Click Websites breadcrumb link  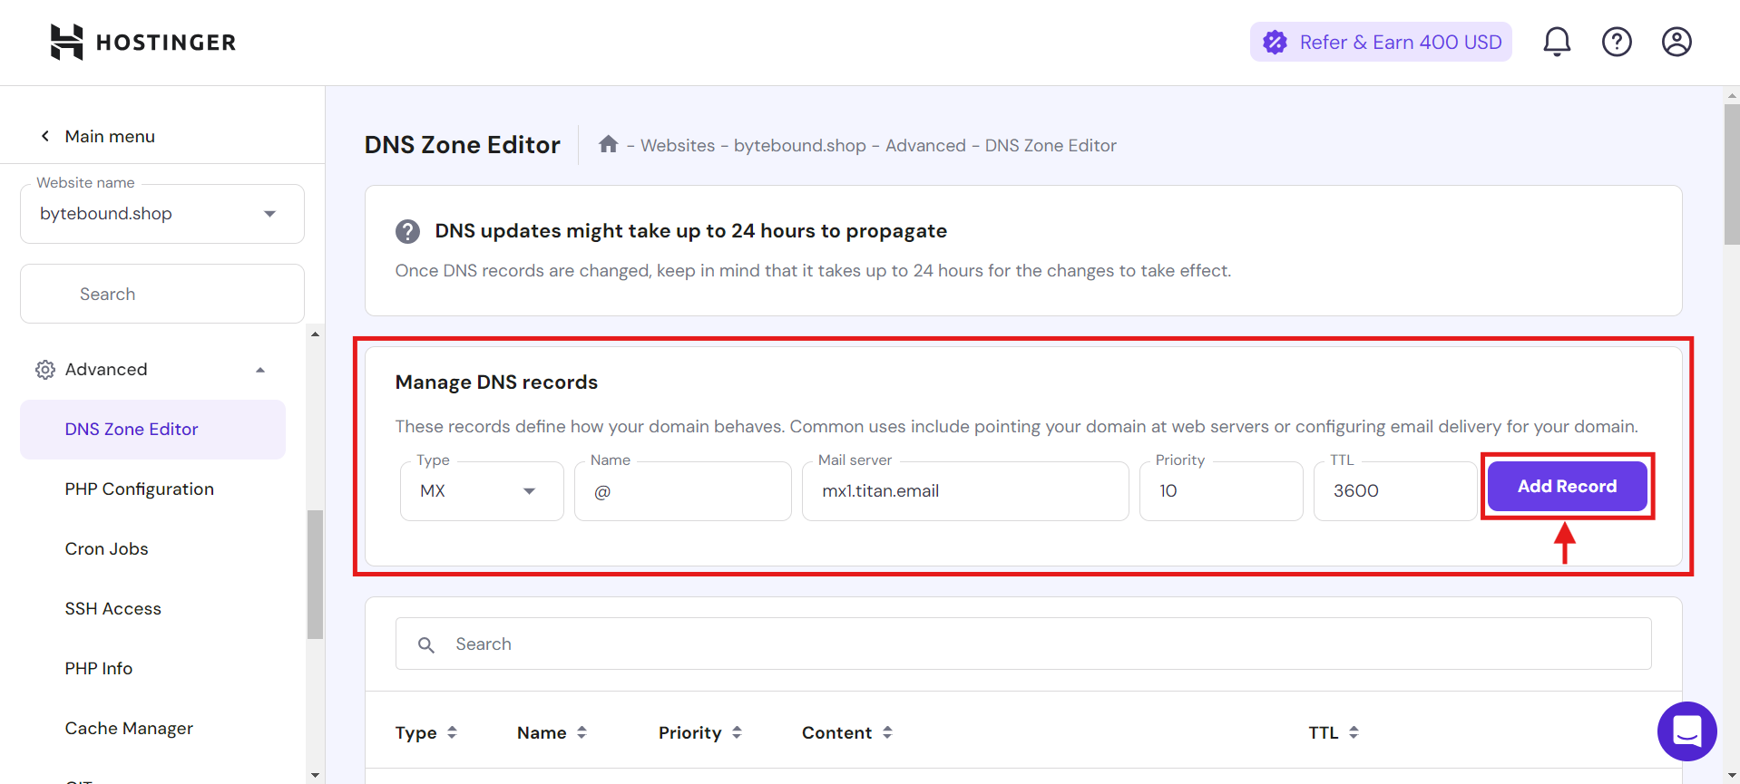click(678, 145)
